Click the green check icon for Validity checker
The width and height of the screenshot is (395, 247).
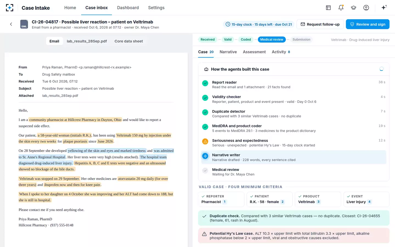[205, 98]
